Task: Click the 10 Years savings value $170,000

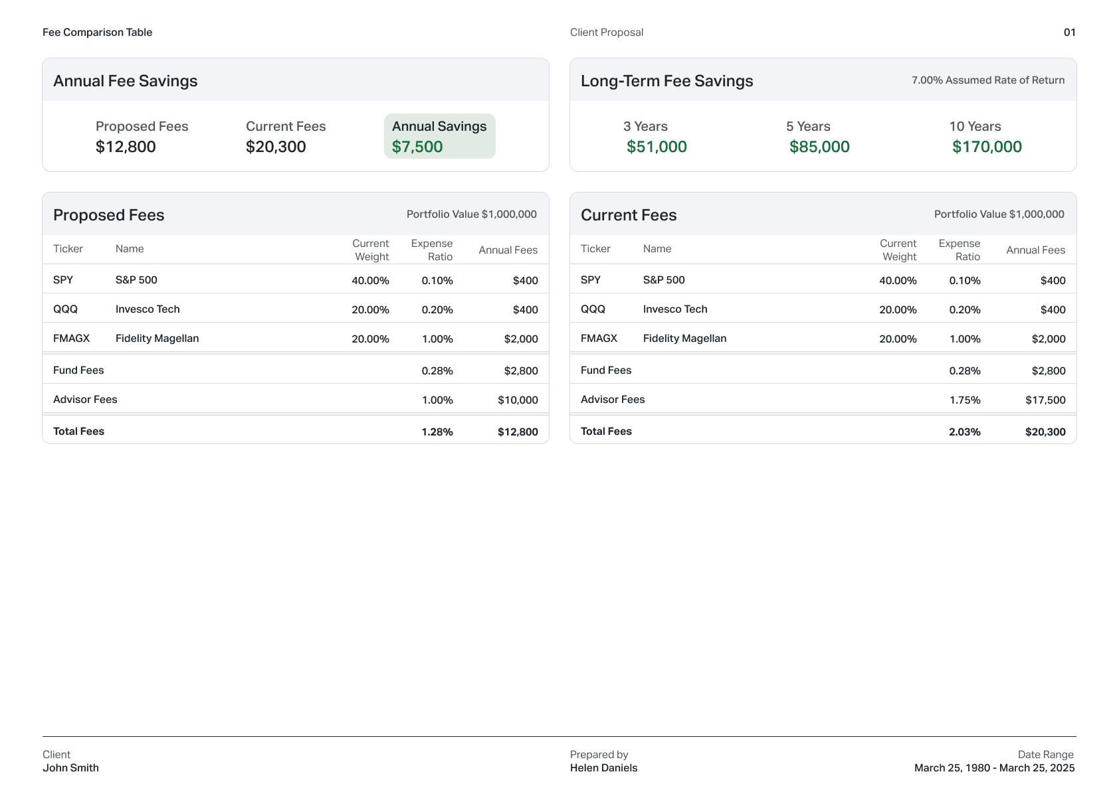Action: (x=986, y=146)
